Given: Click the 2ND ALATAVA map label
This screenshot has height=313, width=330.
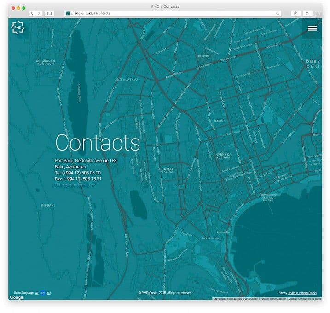Looking at the screenshot, I should pyautogui.click(x=127, y=80).
